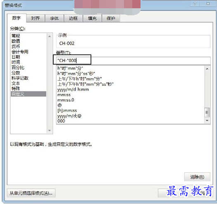217x204 pixels.
Task: Click category list scroll-up arrow
Action: [50, 36]
